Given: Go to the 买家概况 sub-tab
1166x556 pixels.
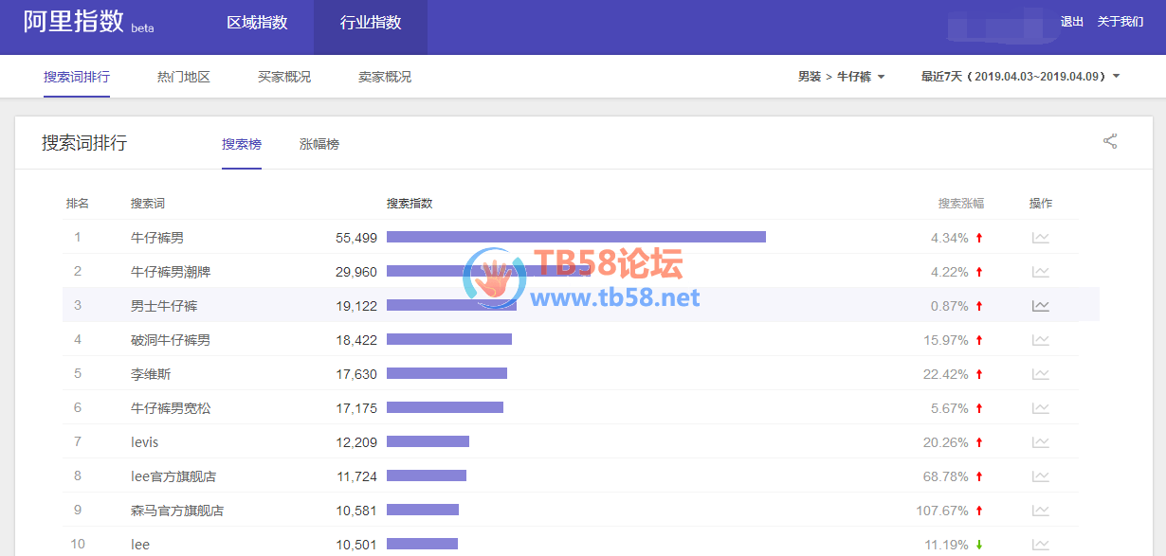Looking at the screenshot, I should 284,77.
